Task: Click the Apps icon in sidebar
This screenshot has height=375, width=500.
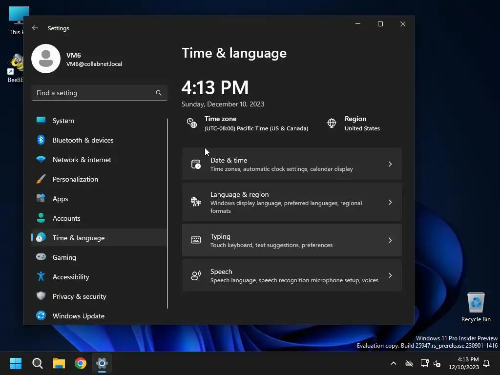Action: coord(41,198)
